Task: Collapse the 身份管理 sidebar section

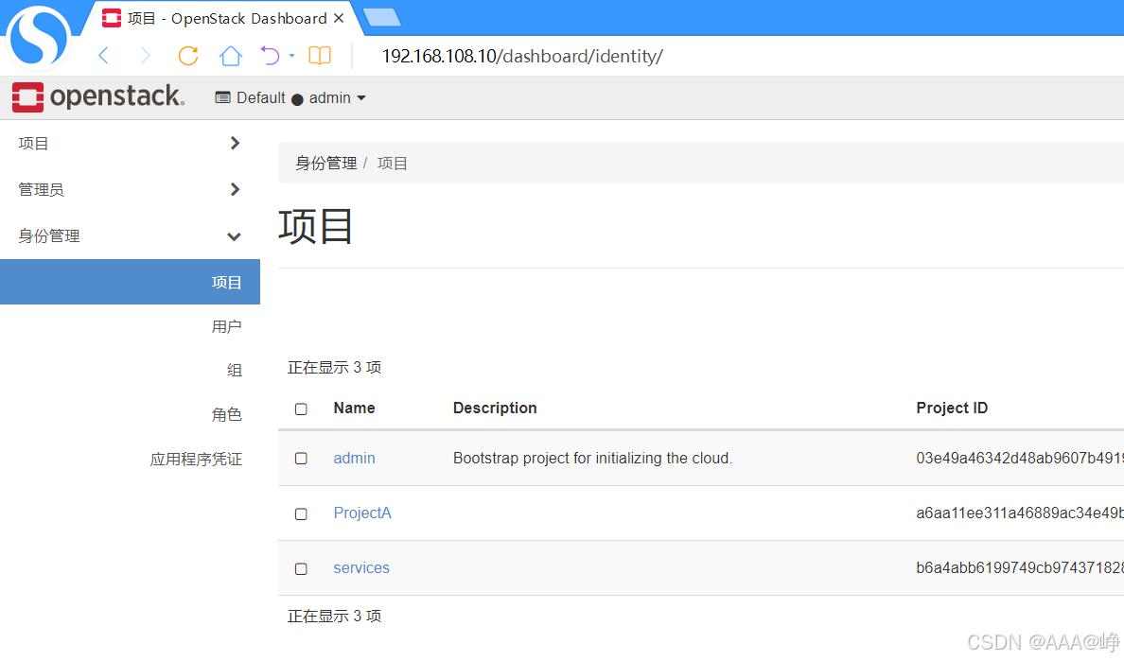Action: [130, 235]
